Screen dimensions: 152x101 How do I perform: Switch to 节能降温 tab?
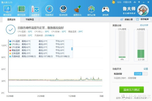[x=30, y=19]
